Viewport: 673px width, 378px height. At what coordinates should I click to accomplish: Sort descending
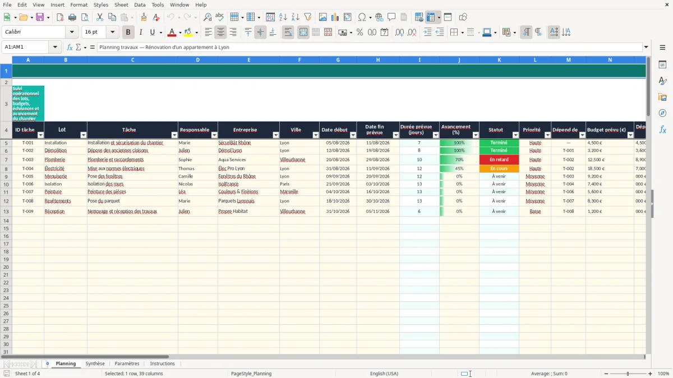296,17
